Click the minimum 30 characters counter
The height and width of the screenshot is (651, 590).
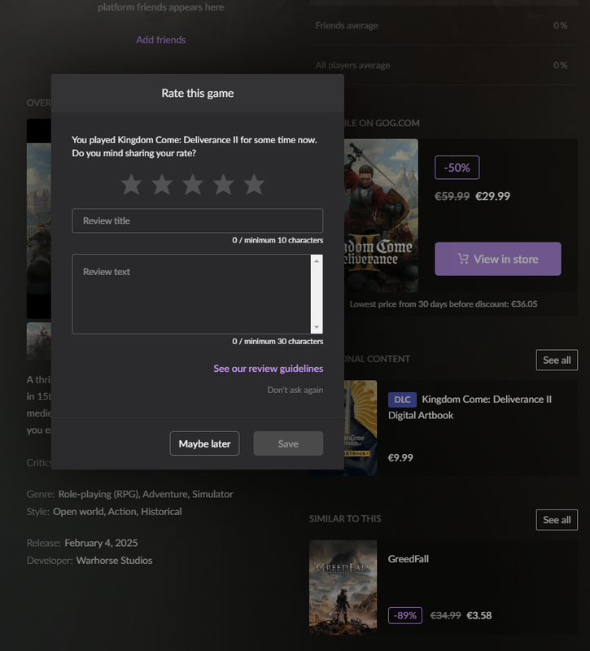(x=278, y=342)
